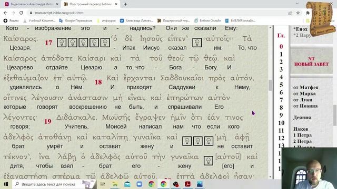Image resolution: width=337 pixels, height=189 pixels.
Task: Open the book от Марка
Action: pyautogui.click(x=304, y=93)
